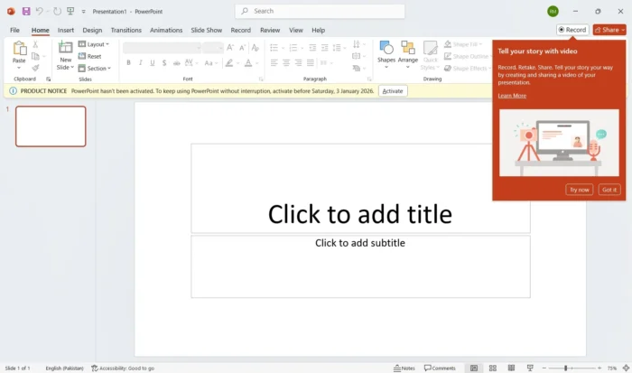Screen dimensions: 632x373
Task: Open the Arrange dropdown menu
Action: pos(408,52)
